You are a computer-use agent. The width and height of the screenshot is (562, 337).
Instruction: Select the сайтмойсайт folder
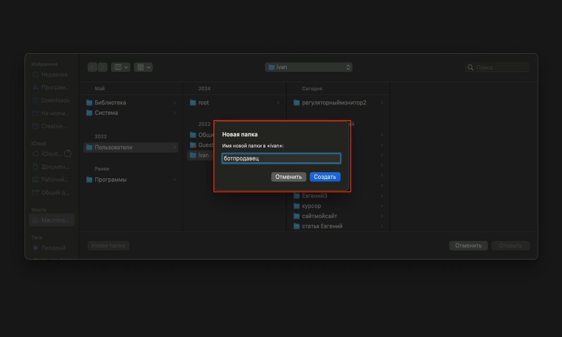[320, 216]
